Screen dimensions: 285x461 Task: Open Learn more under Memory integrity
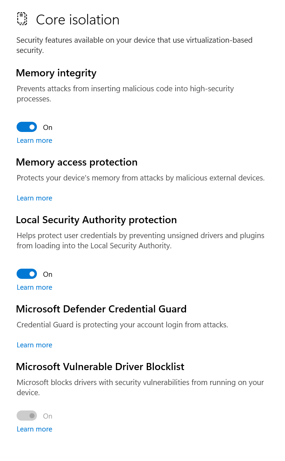pos(35,140)
